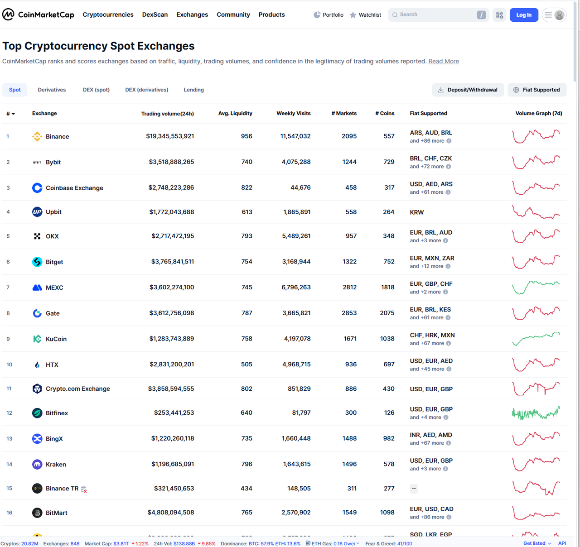Click the OKX exchange logo
Image resolution: width=580 pixels, height=547 pixels.
click(37, 236)
